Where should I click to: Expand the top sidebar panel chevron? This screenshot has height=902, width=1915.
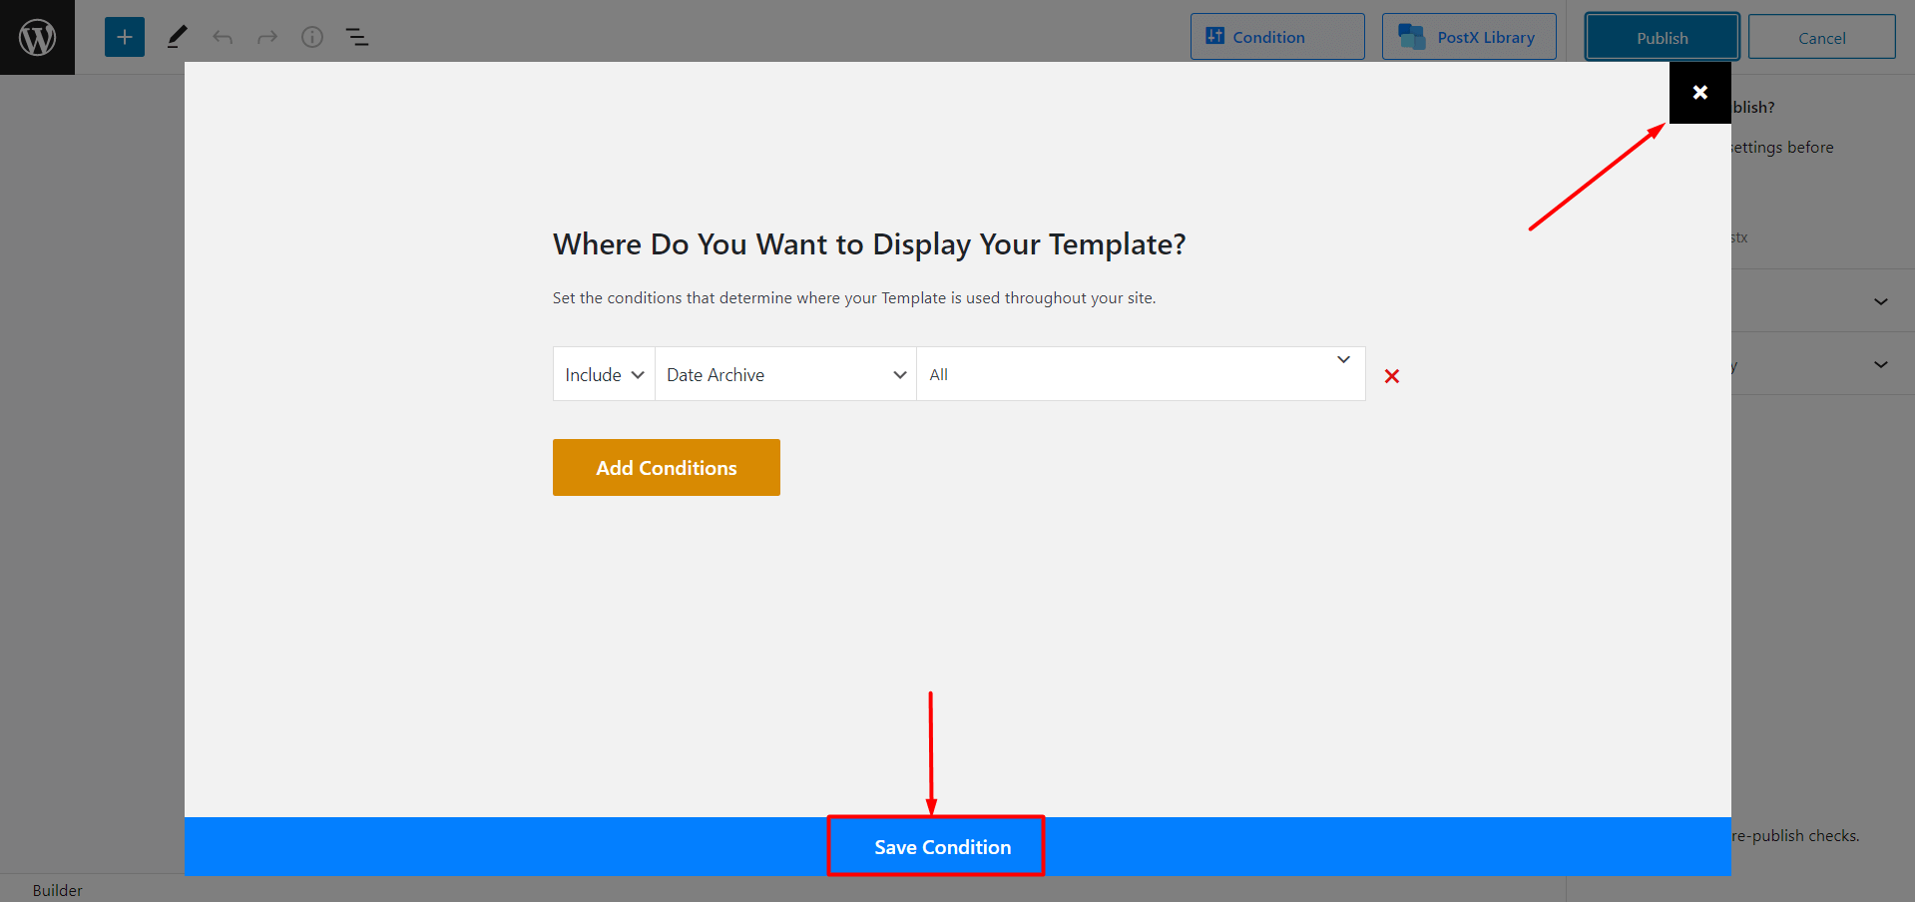click(x=1880, y=300)
